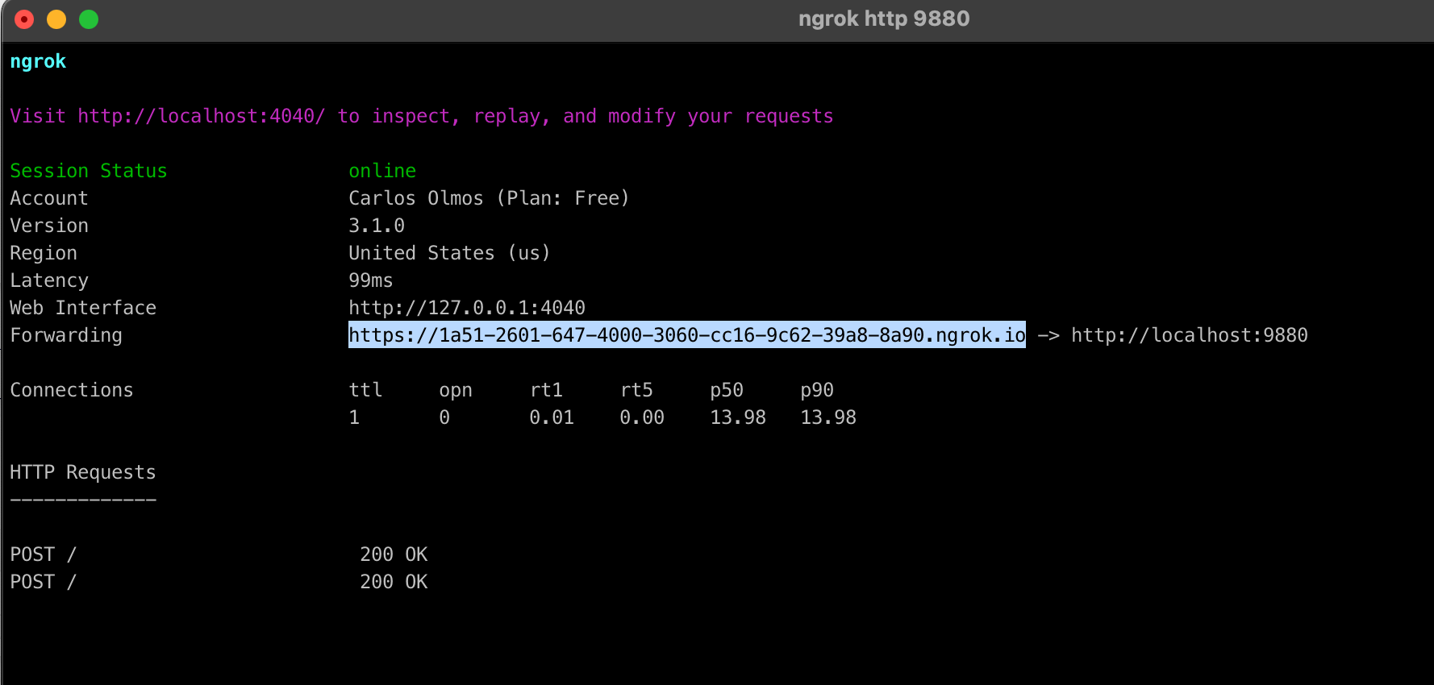Viewport: 1434px width, 685px height.
Task: Click the version number 3.1.0
Action: [377, 226]
